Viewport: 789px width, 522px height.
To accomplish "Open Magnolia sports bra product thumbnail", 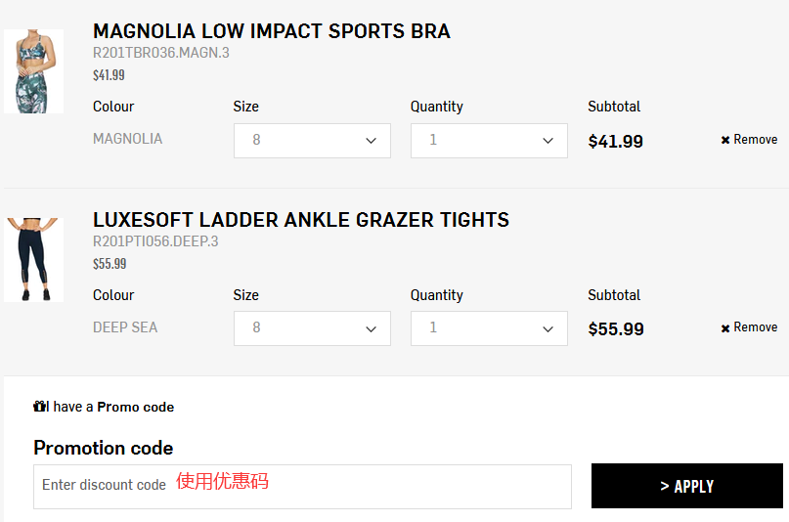I will [33, 71].
